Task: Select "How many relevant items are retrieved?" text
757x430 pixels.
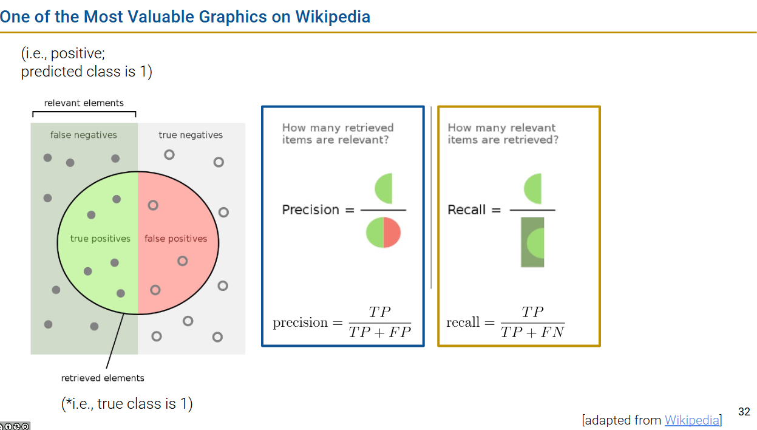Action: click(x=503, y=134)
